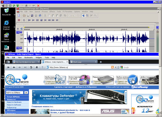Go to start of the audio file
Image resolution: width=162 pixels, height=117 pixels.
[45, 20]
